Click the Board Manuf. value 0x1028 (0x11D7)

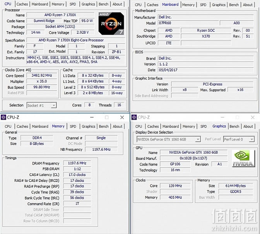click(193, 158)
